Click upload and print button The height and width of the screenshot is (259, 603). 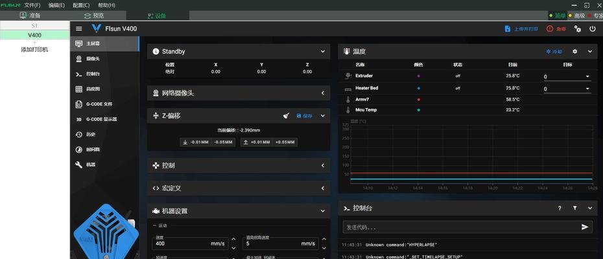(521, 29)
